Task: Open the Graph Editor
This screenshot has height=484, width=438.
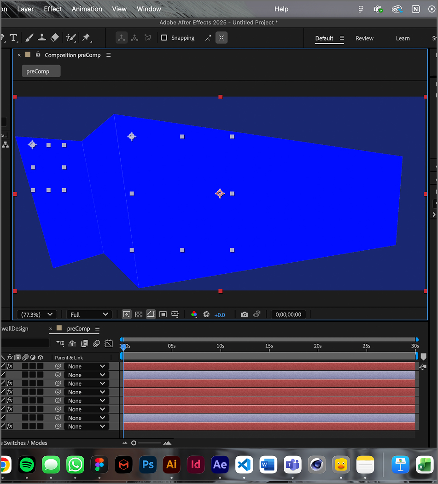Action: pos(109,343)
